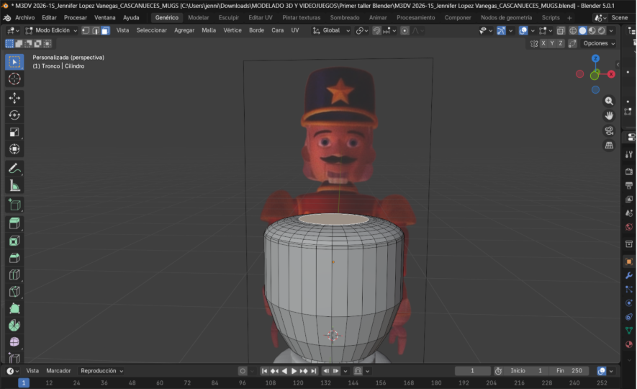
Task: Click the Malla menu button
Action: pyautogui.click(x=209, y=30)
